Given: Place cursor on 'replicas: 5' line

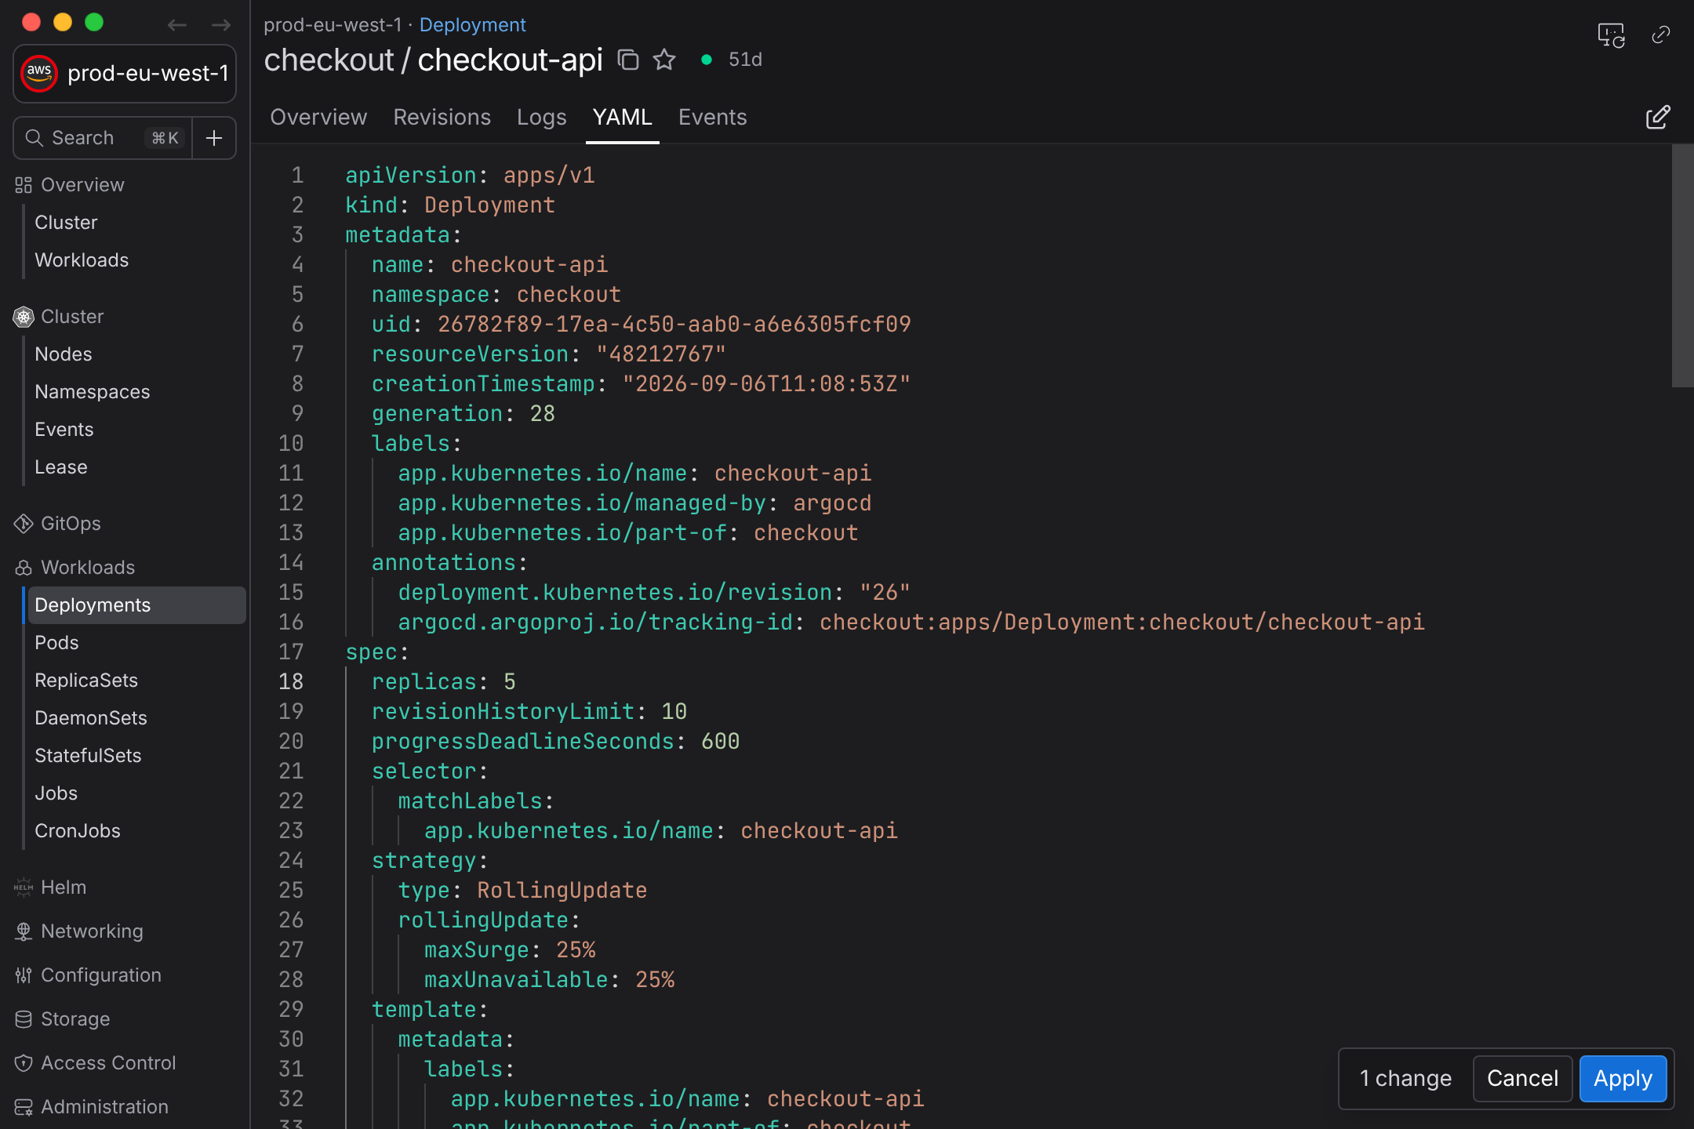Looking at the screenshot, I should point(444,682).
